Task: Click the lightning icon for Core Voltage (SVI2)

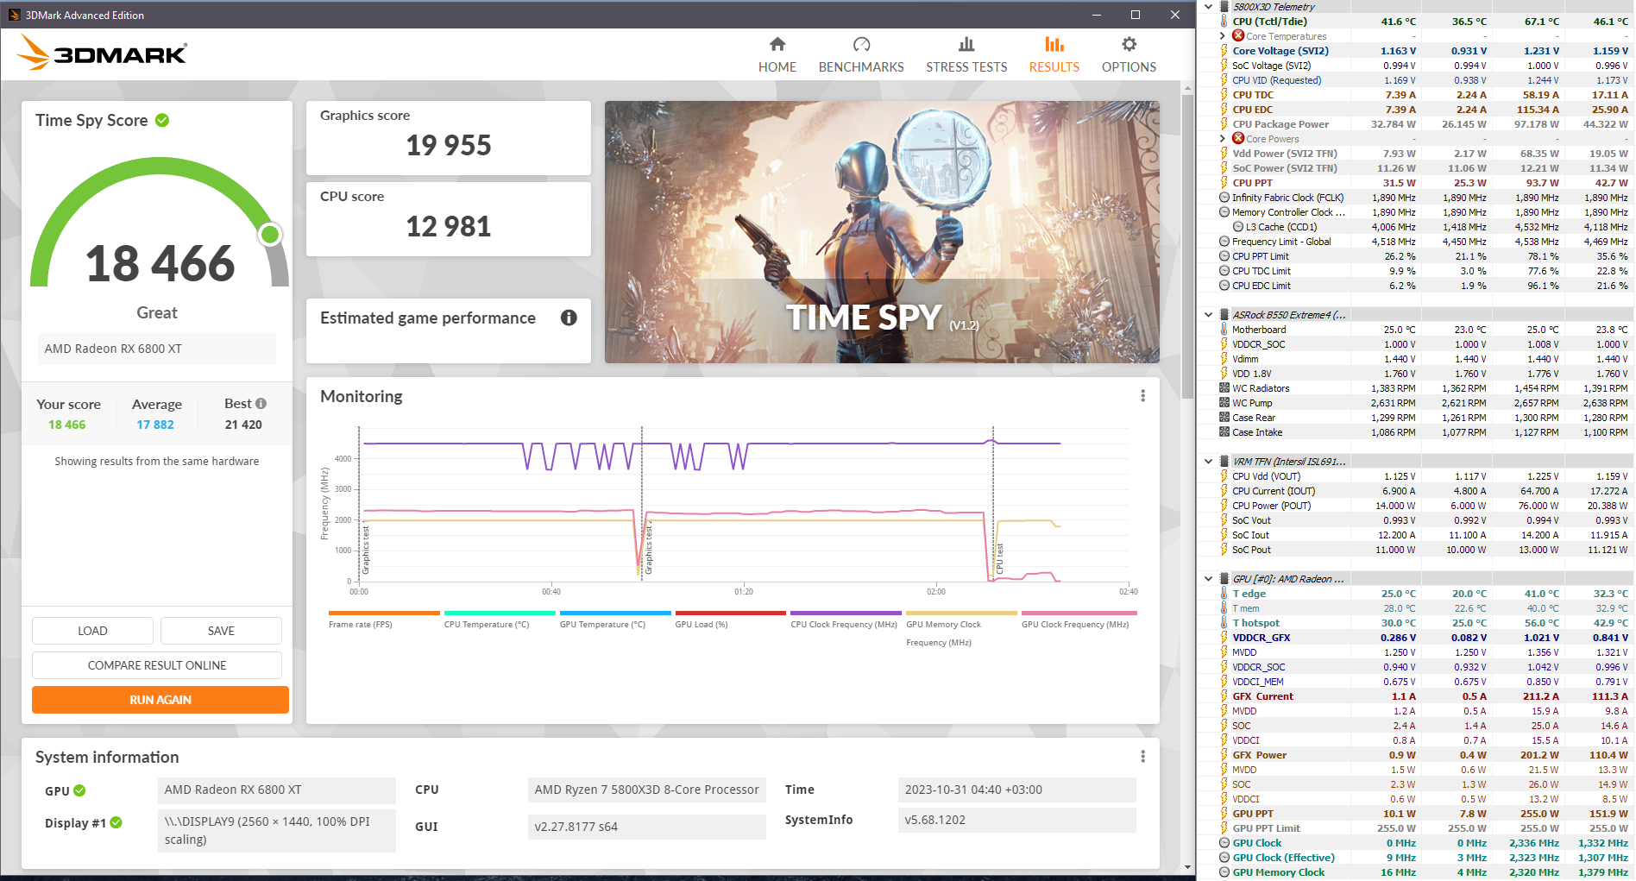Action: 1224,51
